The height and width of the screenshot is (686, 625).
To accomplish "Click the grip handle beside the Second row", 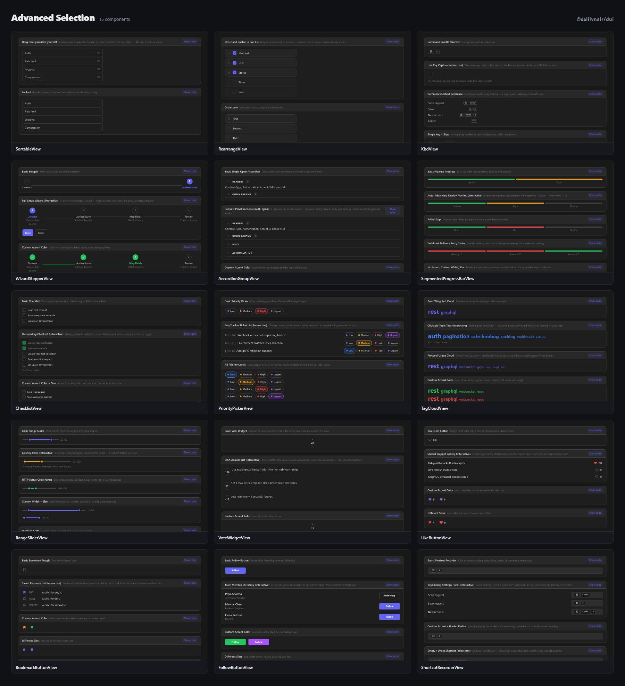I will tap(229, 129).
